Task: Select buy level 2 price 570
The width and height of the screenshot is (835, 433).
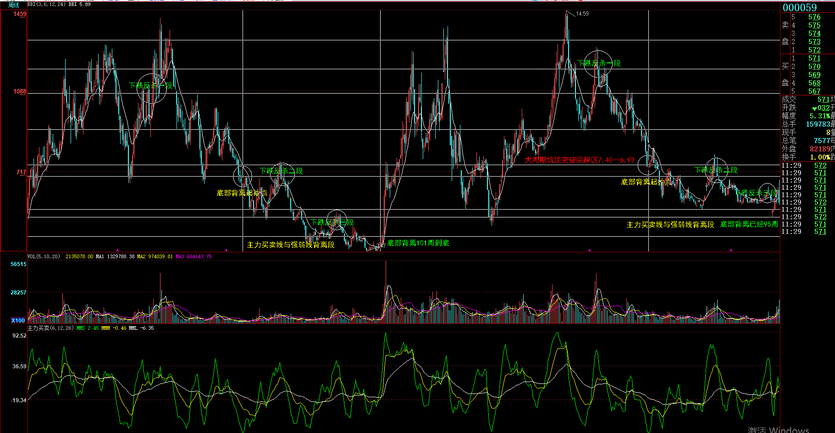Action: coord(814,67)
